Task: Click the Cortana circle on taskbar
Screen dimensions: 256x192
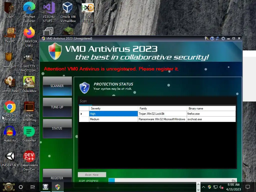Action: (x=21, y=187)
